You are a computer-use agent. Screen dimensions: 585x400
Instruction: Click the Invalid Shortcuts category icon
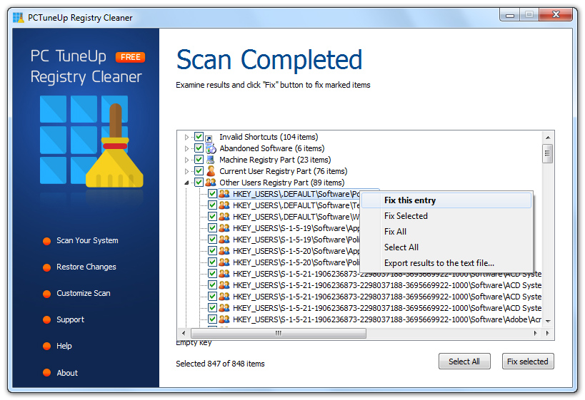coord(210,138)
